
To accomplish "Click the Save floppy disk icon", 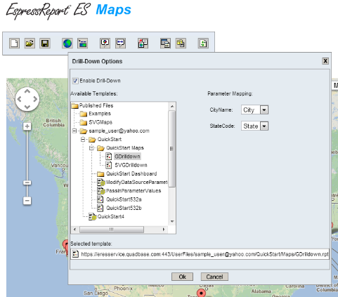I will pos(45,44).
